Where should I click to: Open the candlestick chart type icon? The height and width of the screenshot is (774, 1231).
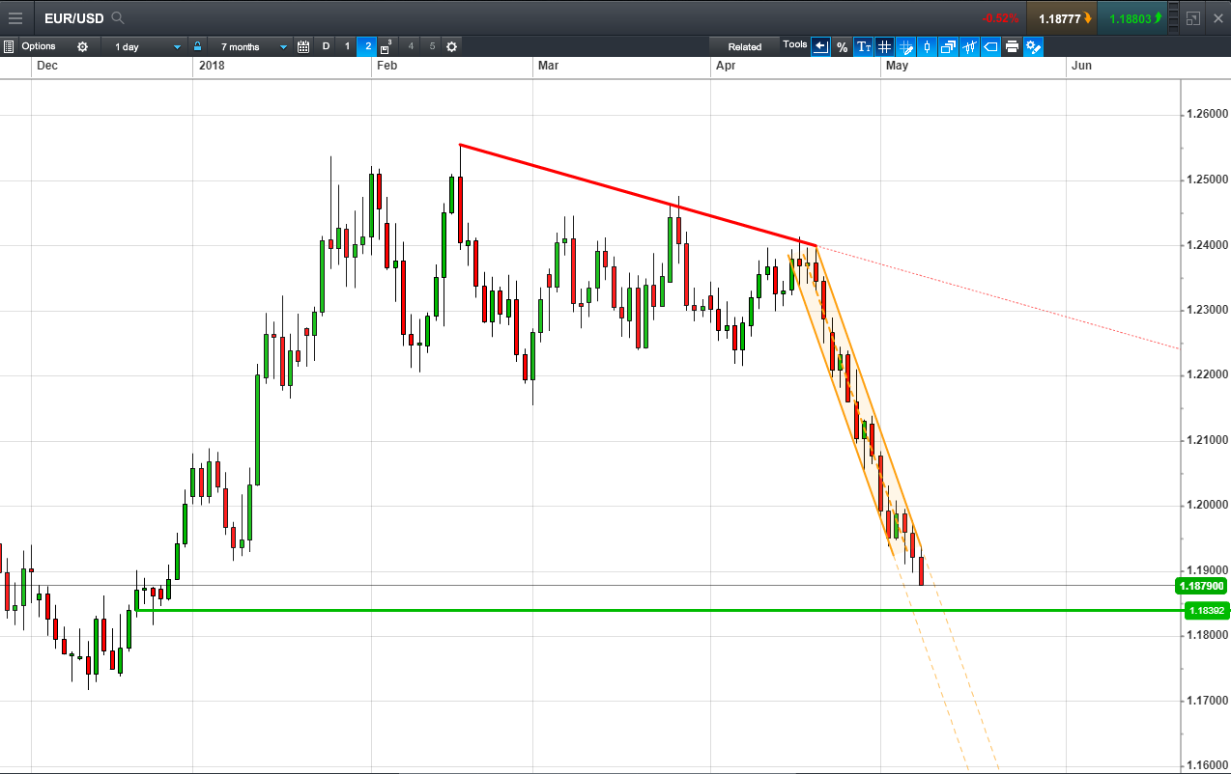[927, 46]
